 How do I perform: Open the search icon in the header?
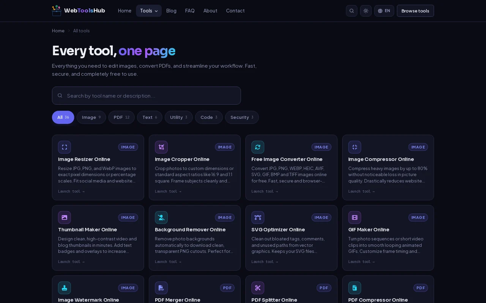[x=352, y=11]
